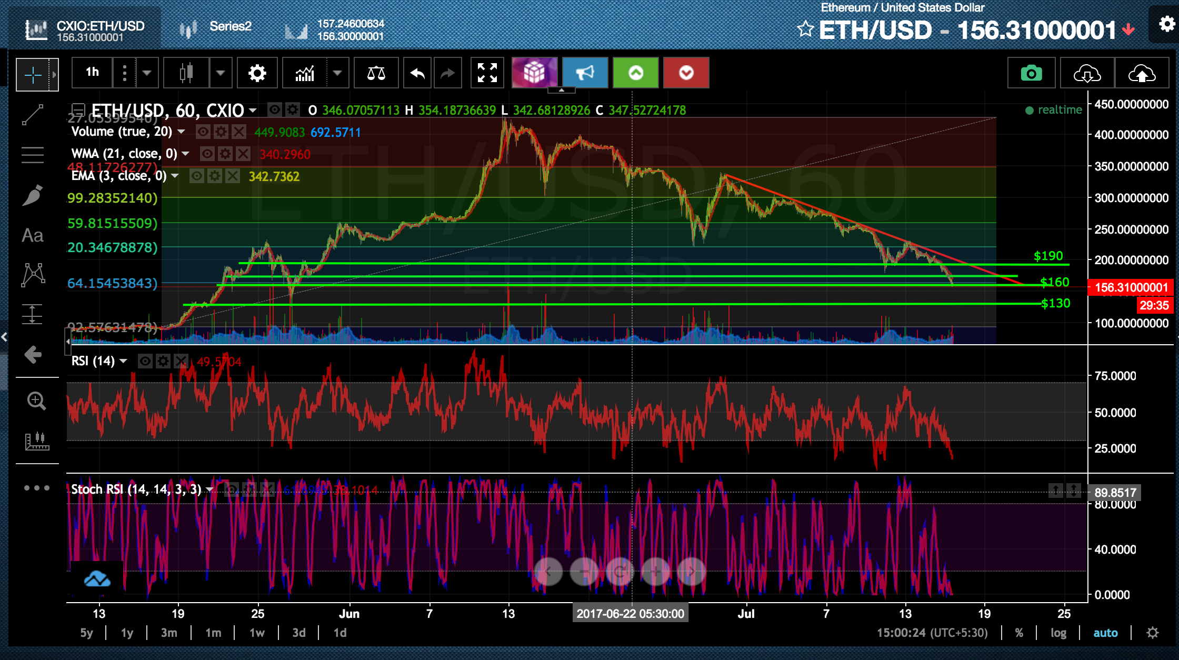
Task: Set range to 1d
Action: coord(340,633)
